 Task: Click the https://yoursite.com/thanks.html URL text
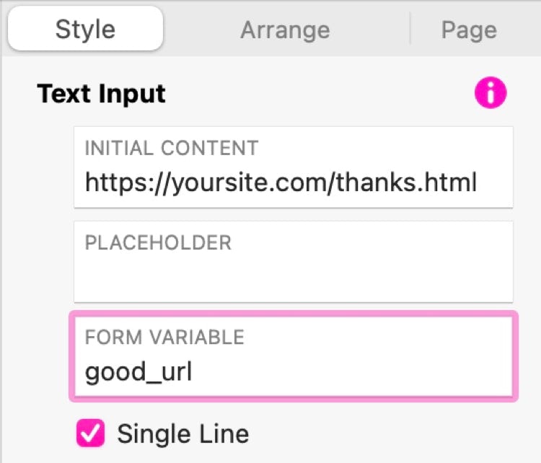pos(281,183)
